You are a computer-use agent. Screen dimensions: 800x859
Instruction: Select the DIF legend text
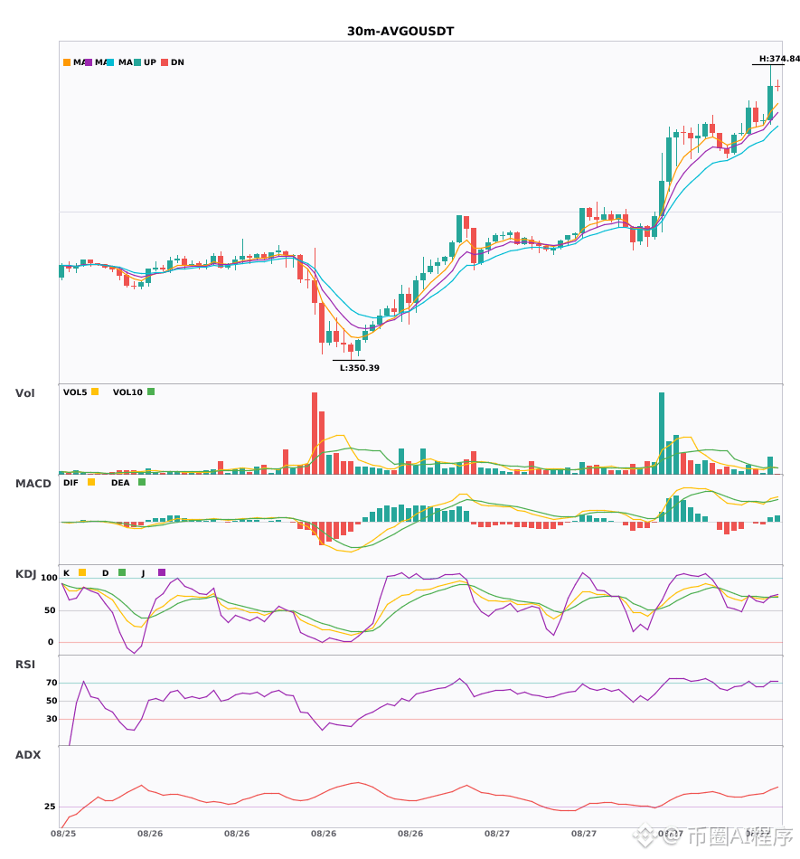[x=71, y=483]
